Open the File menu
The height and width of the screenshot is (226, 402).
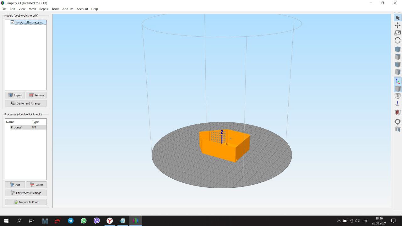[4, 9]
